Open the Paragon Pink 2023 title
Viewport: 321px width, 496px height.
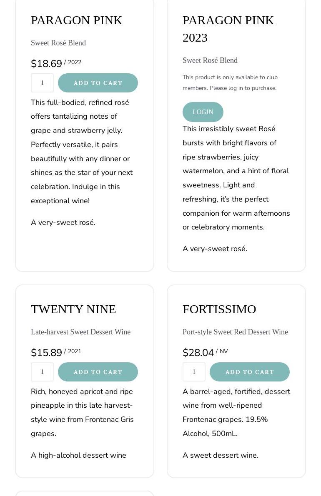click(228, 29)
